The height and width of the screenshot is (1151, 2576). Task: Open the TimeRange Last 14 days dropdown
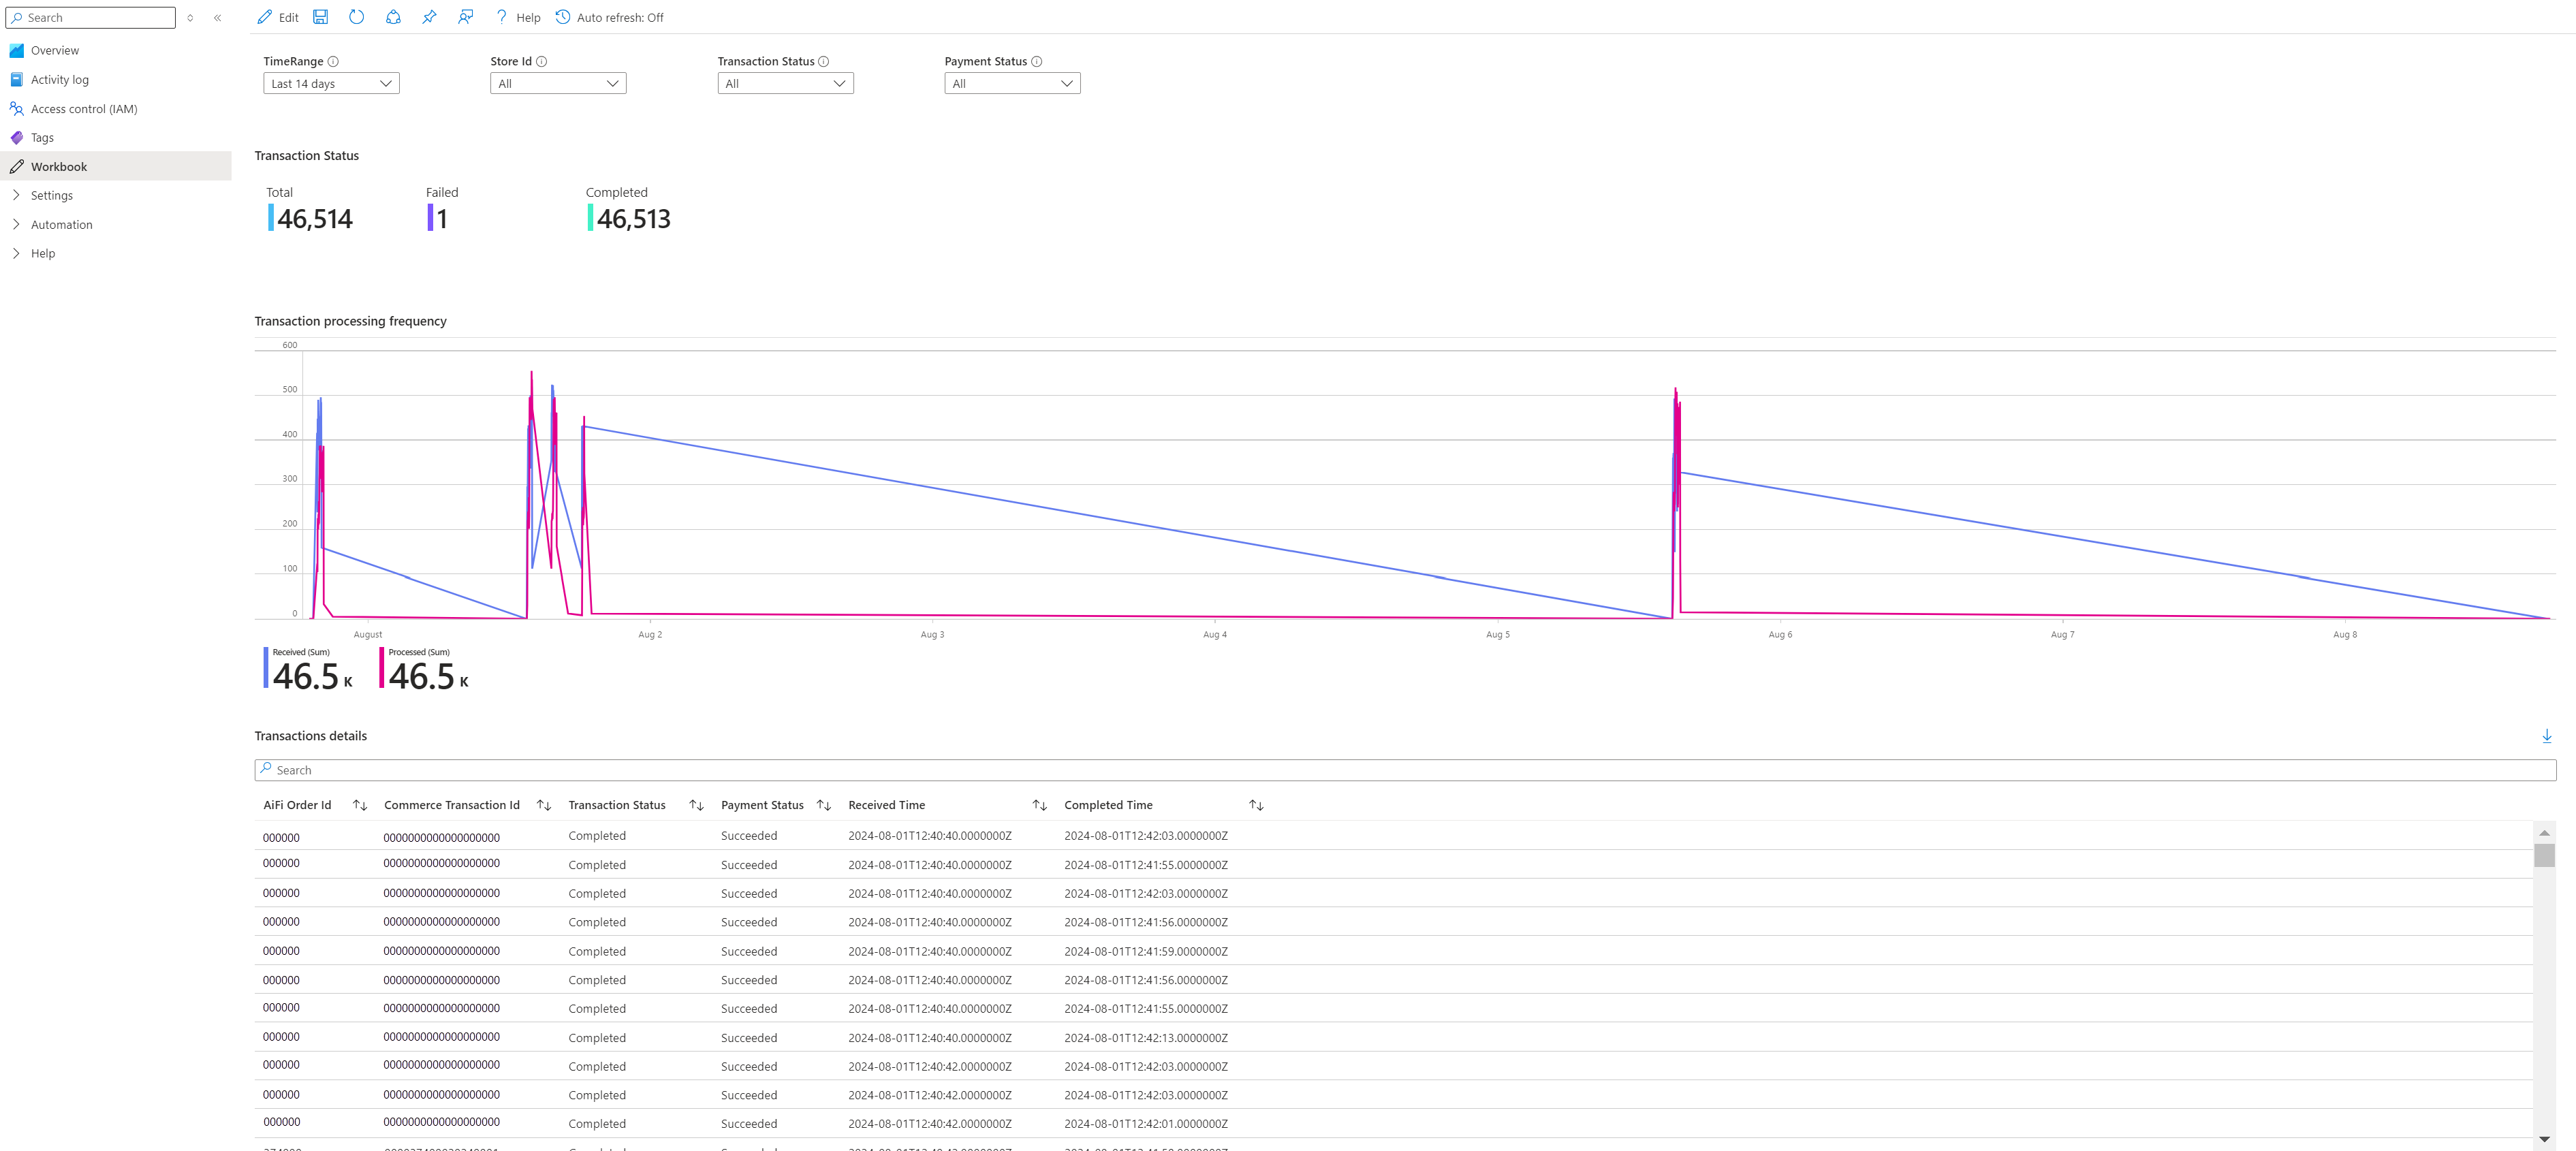(331, 83)
